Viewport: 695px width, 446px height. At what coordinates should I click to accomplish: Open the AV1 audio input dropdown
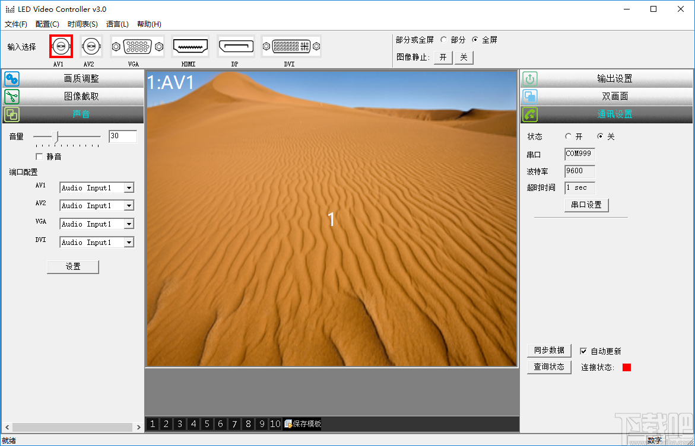click(x=129, y=188)
